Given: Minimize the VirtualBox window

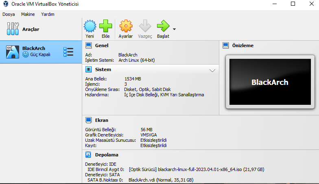Looking at the screenshot, I should tap(275, 4).
